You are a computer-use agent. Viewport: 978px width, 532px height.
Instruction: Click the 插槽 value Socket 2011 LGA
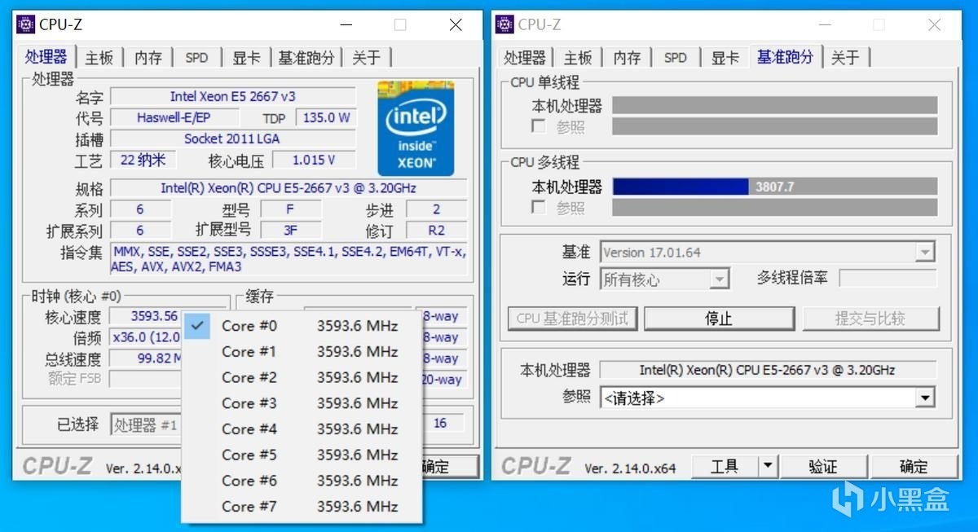coord(232,138)
